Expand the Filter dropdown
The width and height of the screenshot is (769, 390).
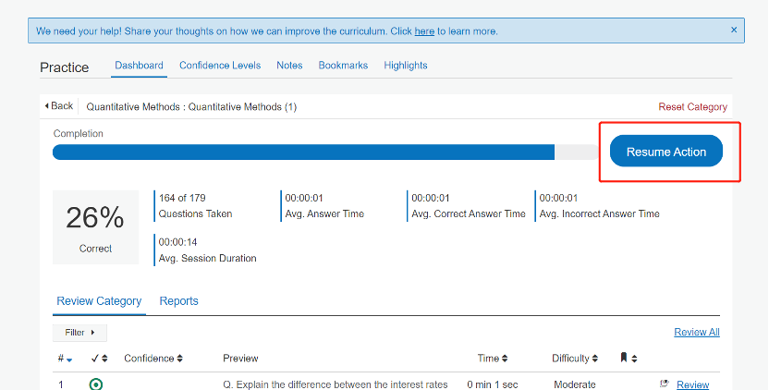click(79, 332)
